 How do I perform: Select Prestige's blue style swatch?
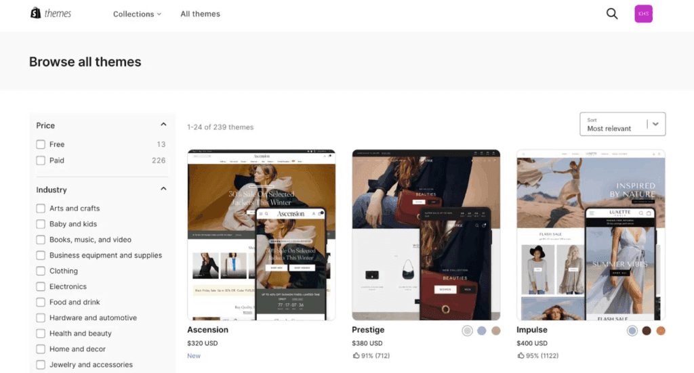(x=482, y=330)
